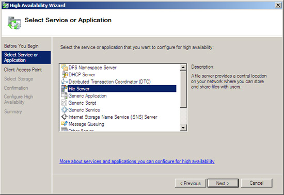Click the Previous button

coord(191,183)
